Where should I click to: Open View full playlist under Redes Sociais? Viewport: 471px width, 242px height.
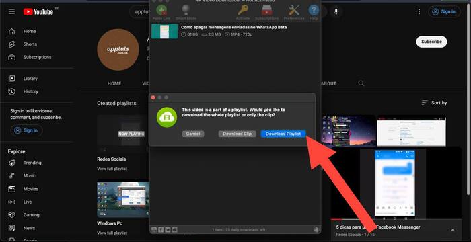pos(112,169)
